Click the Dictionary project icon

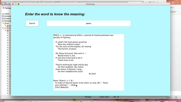tap(3, 21)
